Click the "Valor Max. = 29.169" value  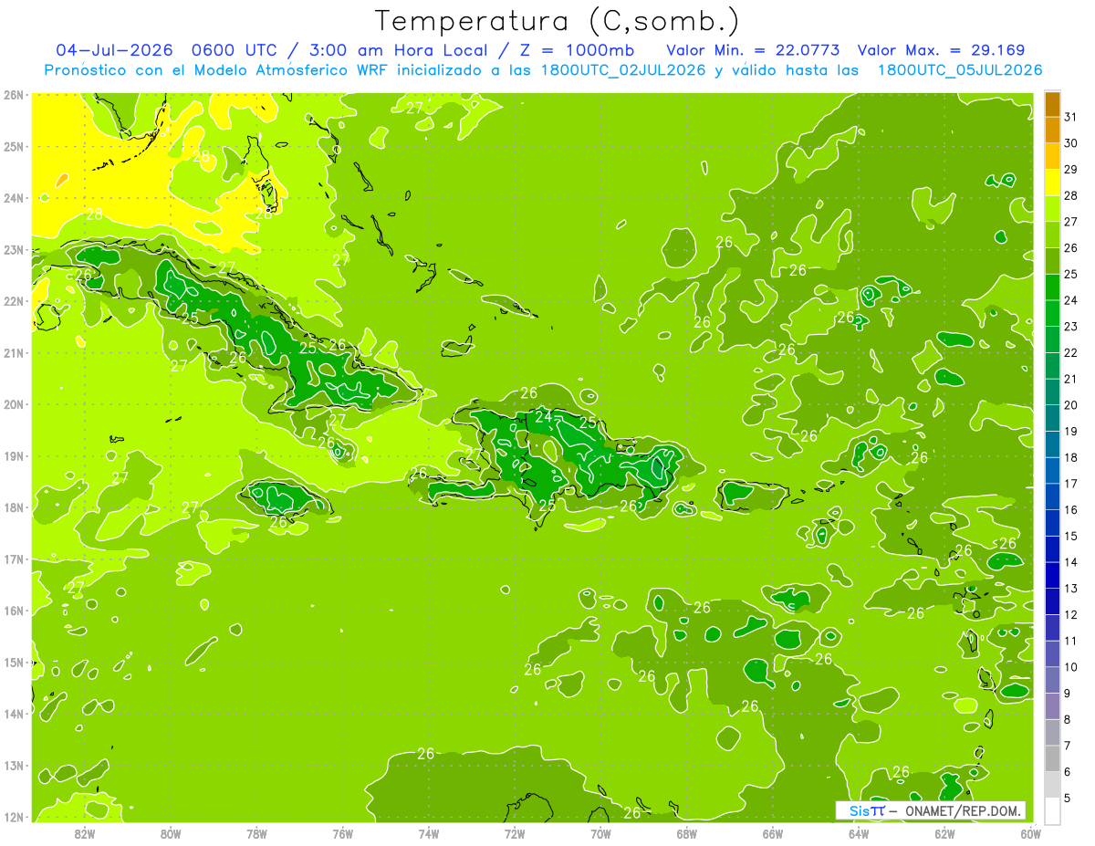[x=942, y=50]
